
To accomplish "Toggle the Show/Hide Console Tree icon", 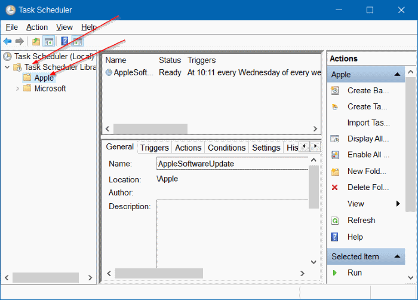I will pos(49,41).
